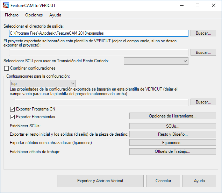The image size is (222, 193).
Task: Click the Fijaciones... button
Action: click(173, 143)
